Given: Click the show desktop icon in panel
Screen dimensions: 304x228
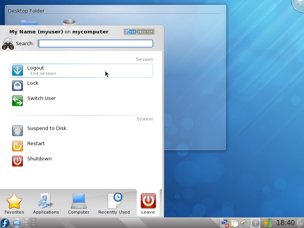Looking at the screenshot, I should pyautogui.click(x=17, y=223).
